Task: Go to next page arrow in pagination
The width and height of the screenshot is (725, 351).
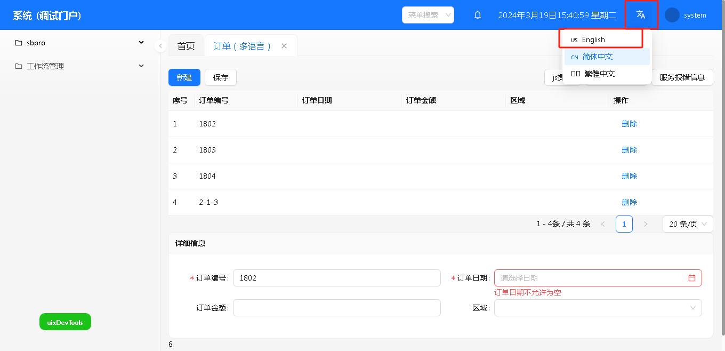Action: (x=646, y=224)
